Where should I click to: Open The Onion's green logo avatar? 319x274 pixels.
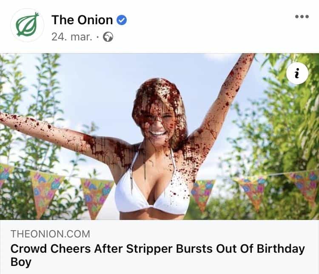tap(27, 25)
